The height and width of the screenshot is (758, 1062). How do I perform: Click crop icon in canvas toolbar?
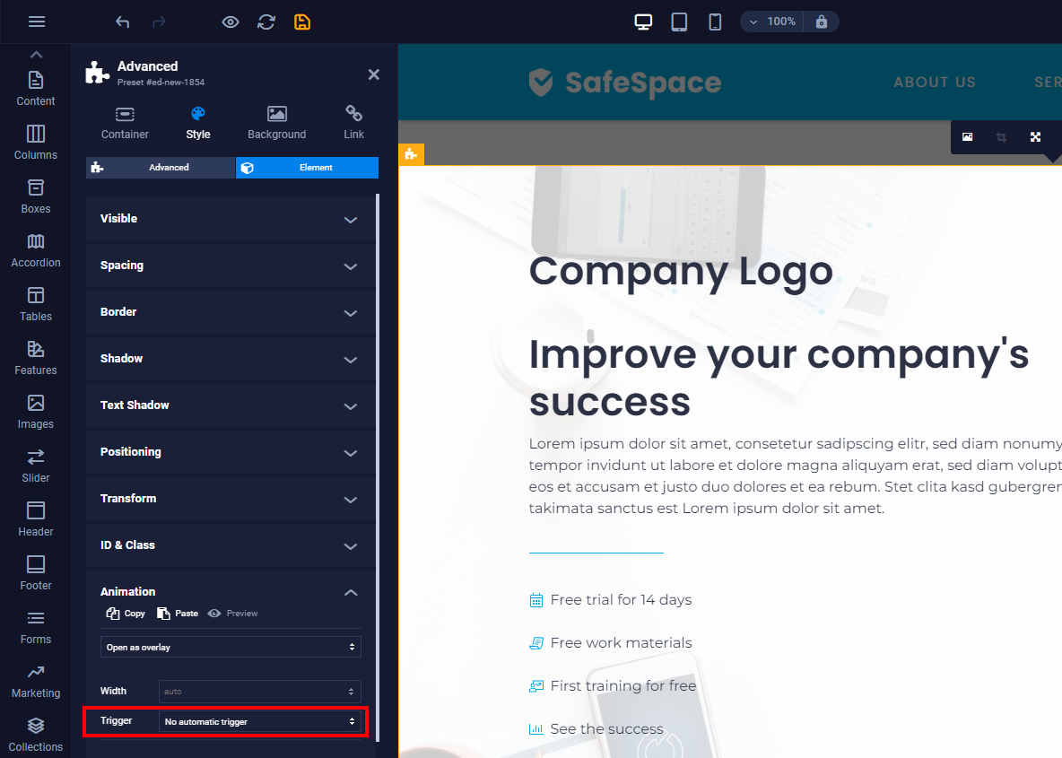click(x=1001, y=137)
